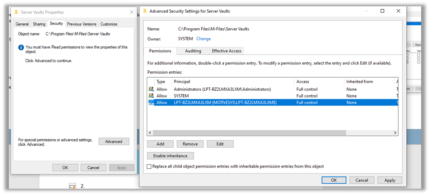Close the Server Vaults Properties dialog
430x195 pixels.
[x=131, y=12]
